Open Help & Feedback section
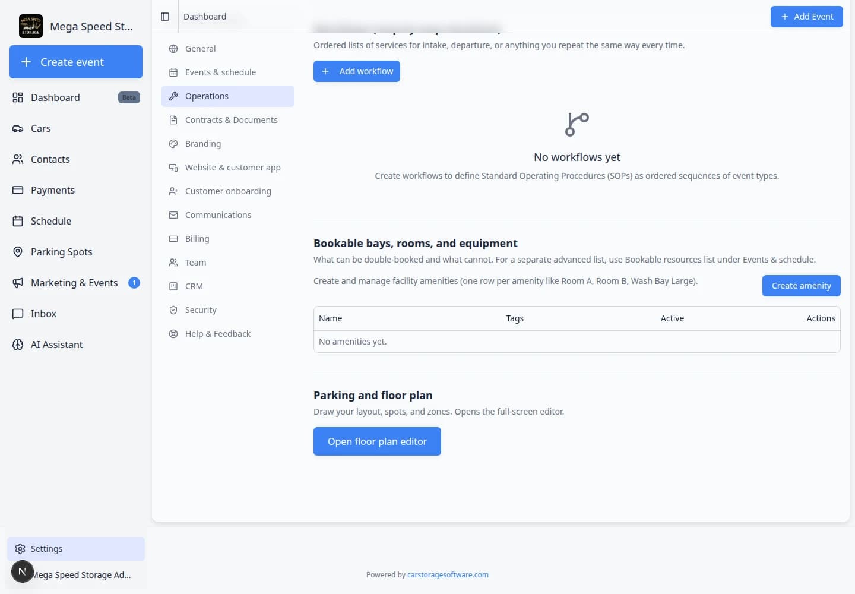The image size is (855, 594). coord(228,334)
